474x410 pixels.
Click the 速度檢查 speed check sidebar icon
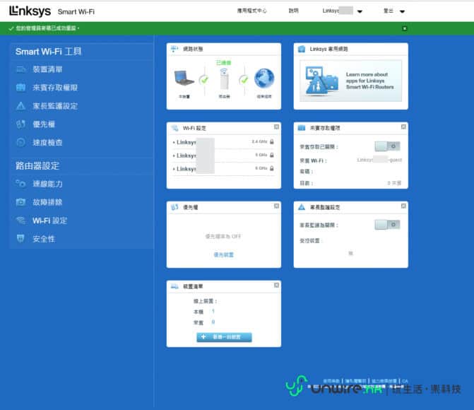(20, 143)
